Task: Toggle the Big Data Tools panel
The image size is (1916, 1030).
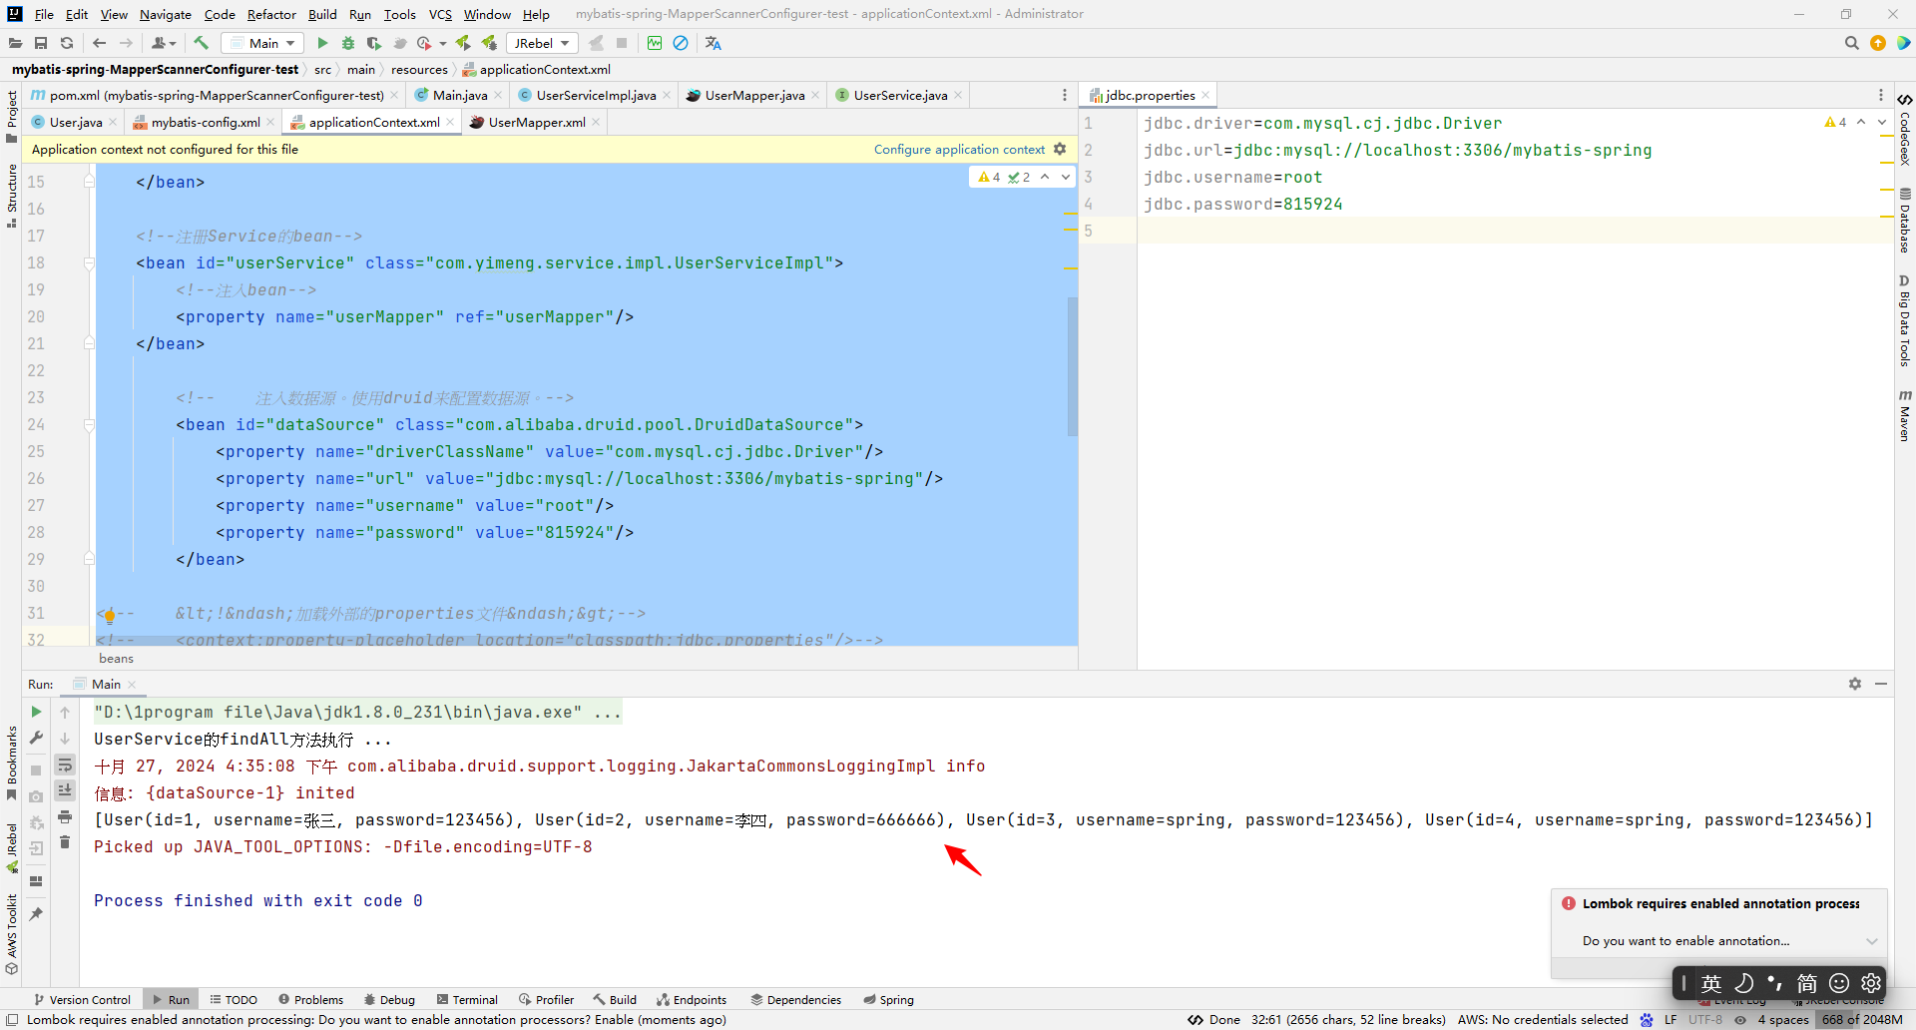Action: click(x=1905, y=321)
